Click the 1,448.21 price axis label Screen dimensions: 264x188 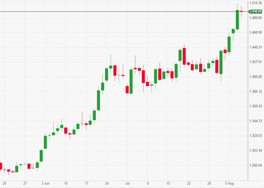click(x=256, y=47)
